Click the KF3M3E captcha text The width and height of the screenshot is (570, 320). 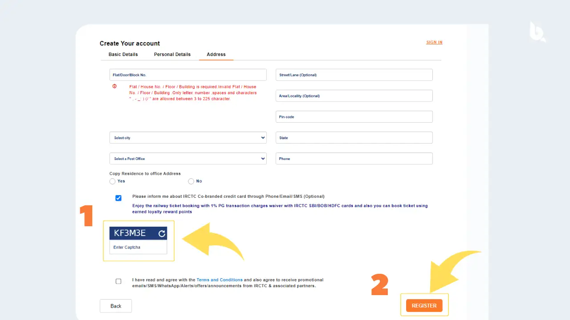(x=130, y=233)
